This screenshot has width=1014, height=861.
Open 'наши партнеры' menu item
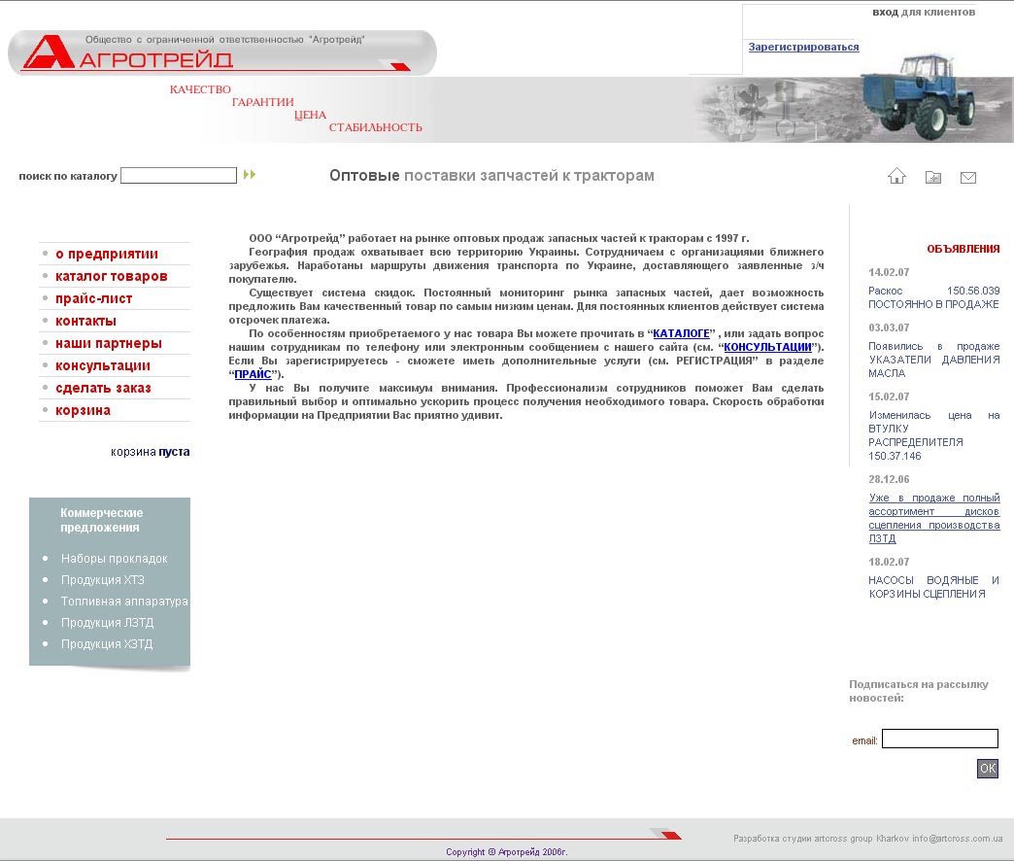[x=109, y=343]
